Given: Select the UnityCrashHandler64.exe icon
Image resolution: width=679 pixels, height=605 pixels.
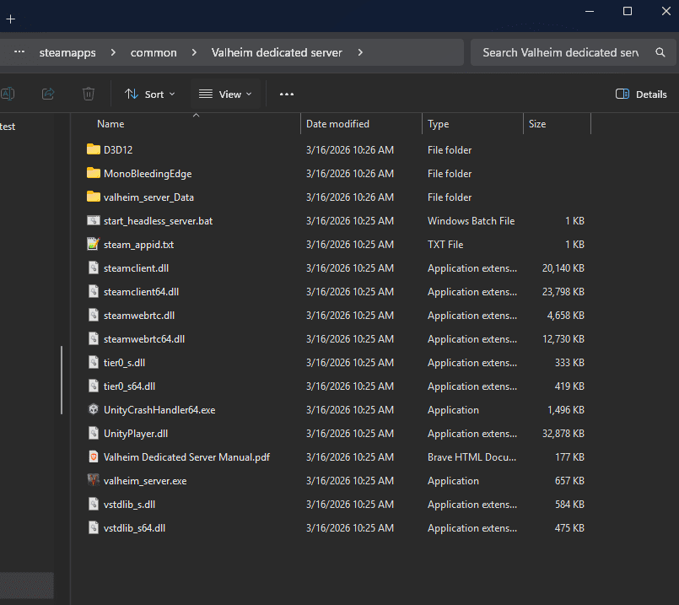Looking at the screenshot, I should pos(94,410).
